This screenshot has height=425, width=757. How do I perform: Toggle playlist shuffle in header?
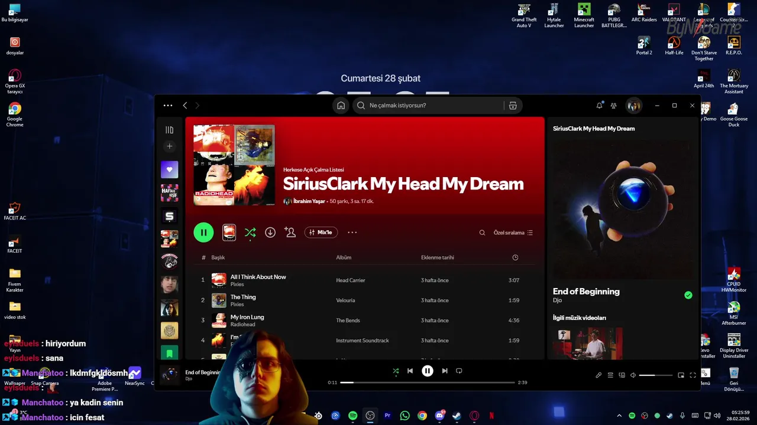[250, 233]
